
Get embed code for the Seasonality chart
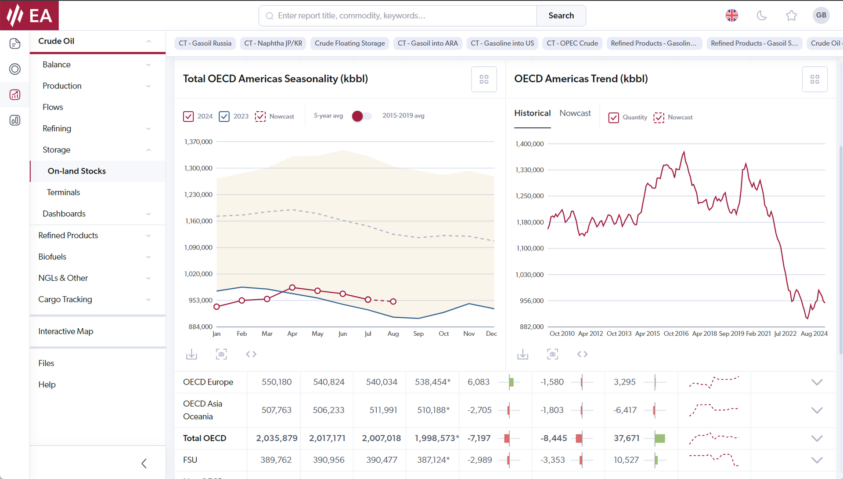tap(251, 354)
